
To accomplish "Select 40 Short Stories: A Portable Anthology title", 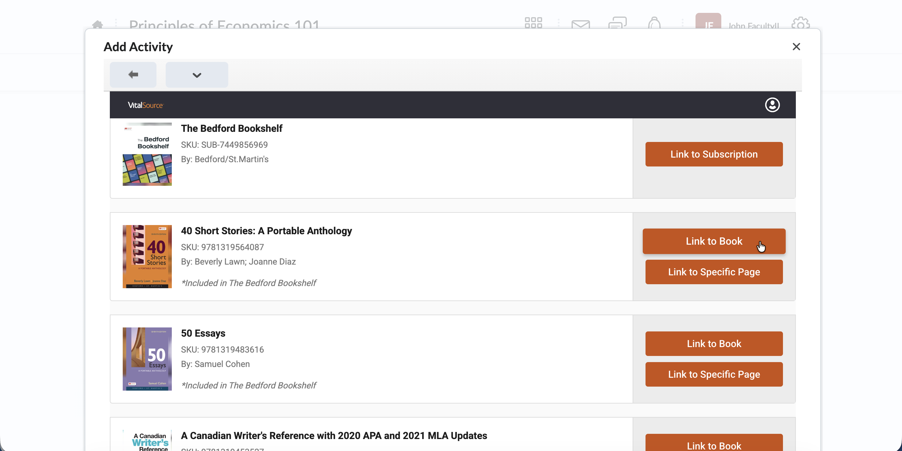I will 267,231.
